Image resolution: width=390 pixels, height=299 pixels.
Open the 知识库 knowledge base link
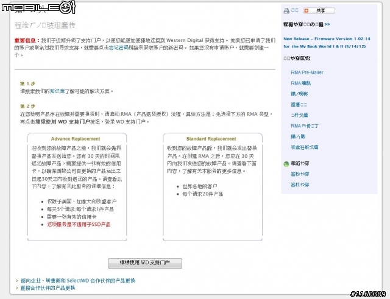point(57,91)
